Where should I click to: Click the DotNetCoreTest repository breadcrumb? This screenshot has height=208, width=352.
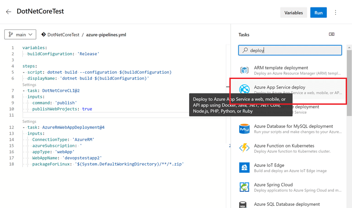click(x=63, y=34)
